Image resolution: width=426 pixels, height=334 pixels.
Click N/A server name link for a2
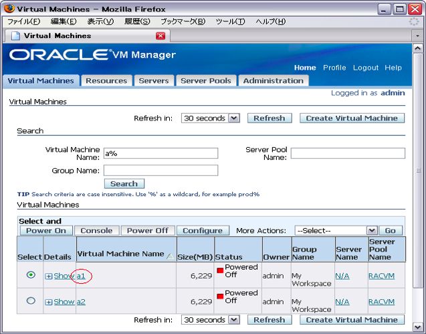(x=342, y=302)
